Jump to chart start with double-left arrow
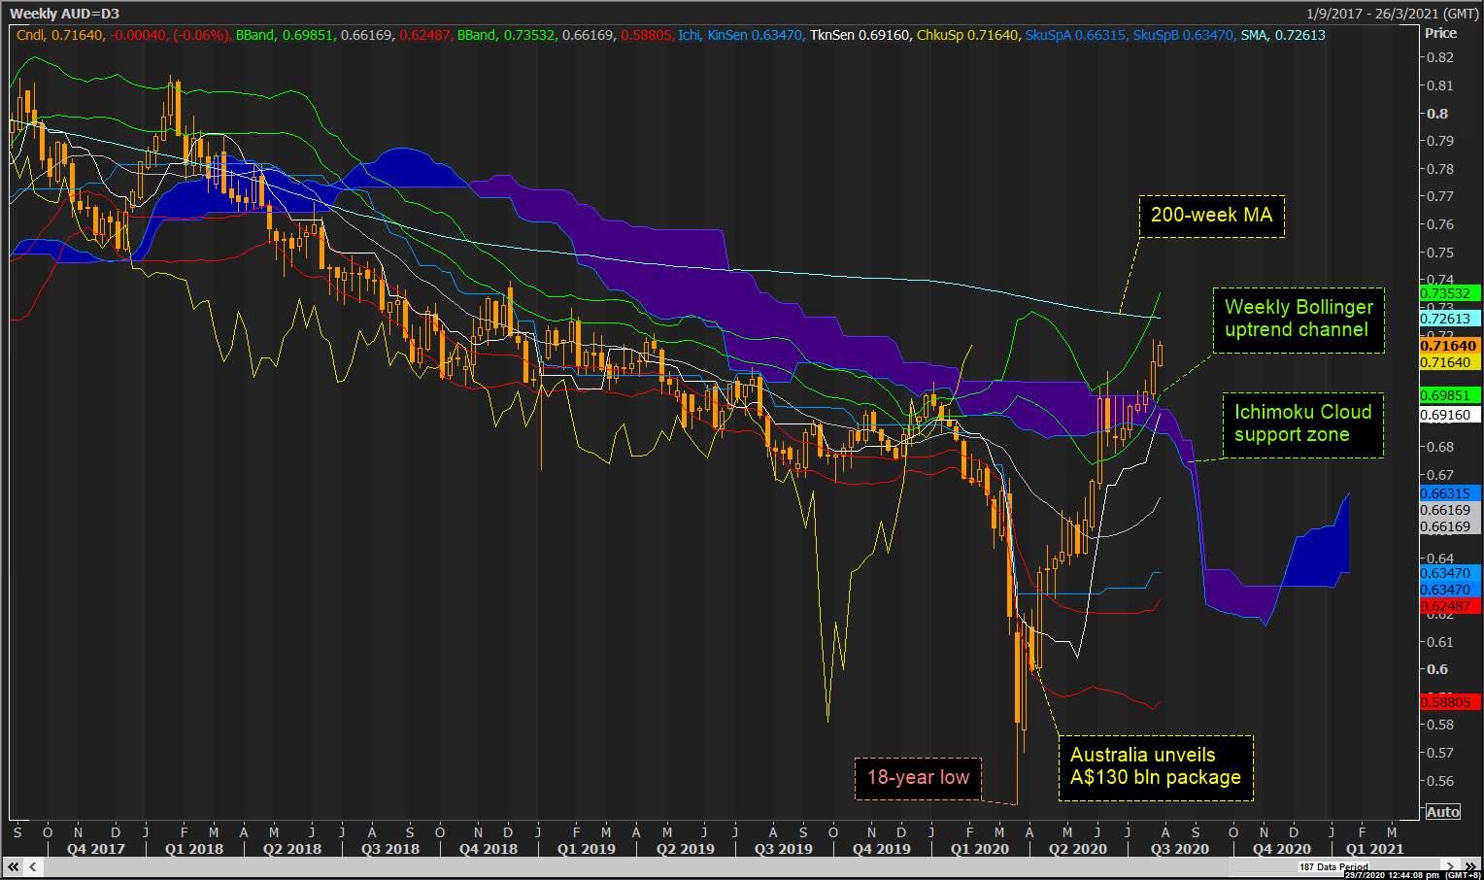This screenshot has height=880, width=1484. point(12,866)
